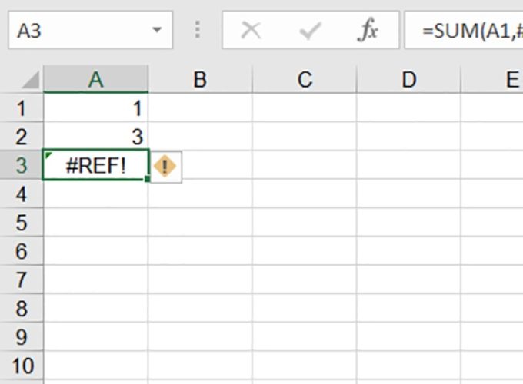Select row 10 header
Viewport: 523px width, 384px height.
[x=22, y=366]
